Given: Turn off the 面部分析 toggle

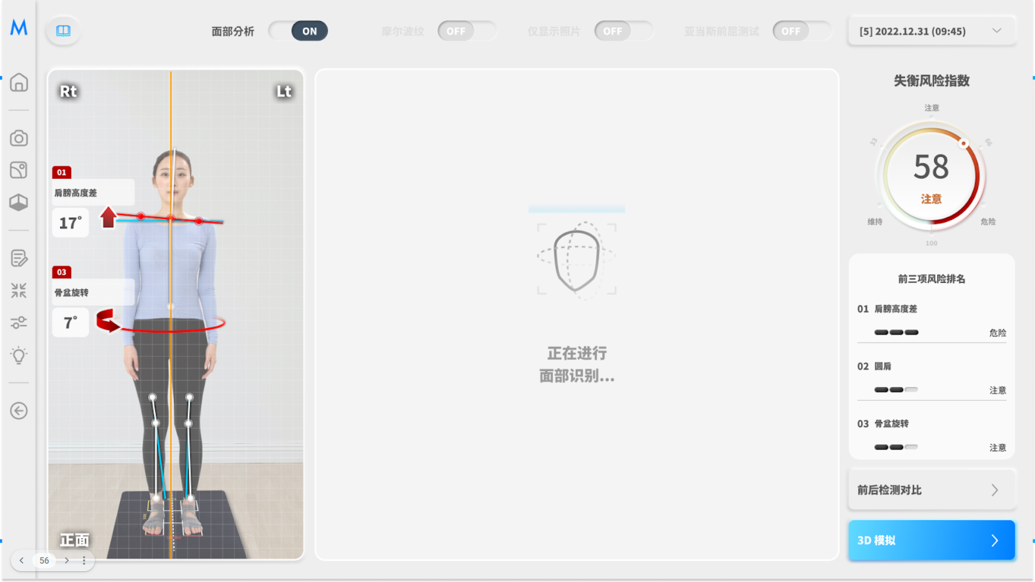Looking at the screenshot, I should click(x=298, y=31).
